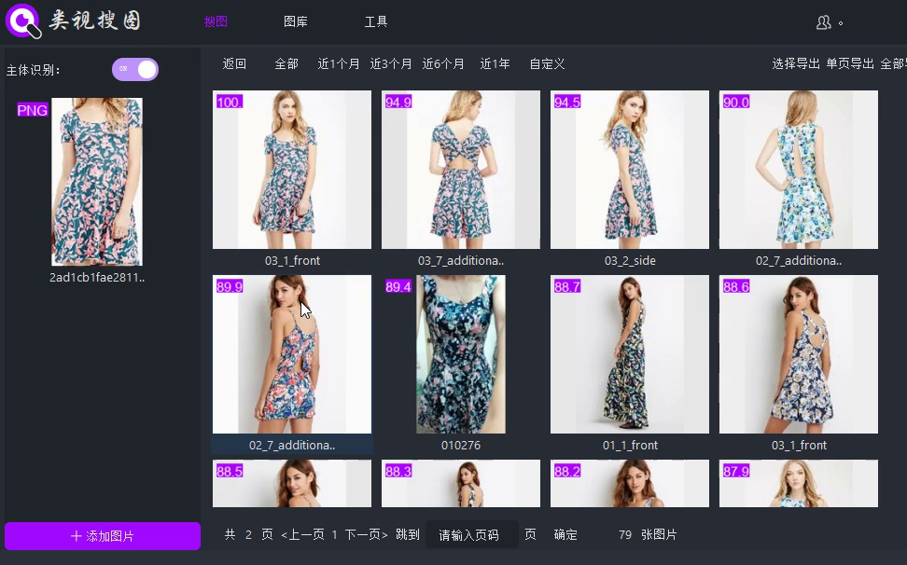The width and height of the screenshot is (907, 565).
Task: Open the 工具 tab
Action: (376, 22)
